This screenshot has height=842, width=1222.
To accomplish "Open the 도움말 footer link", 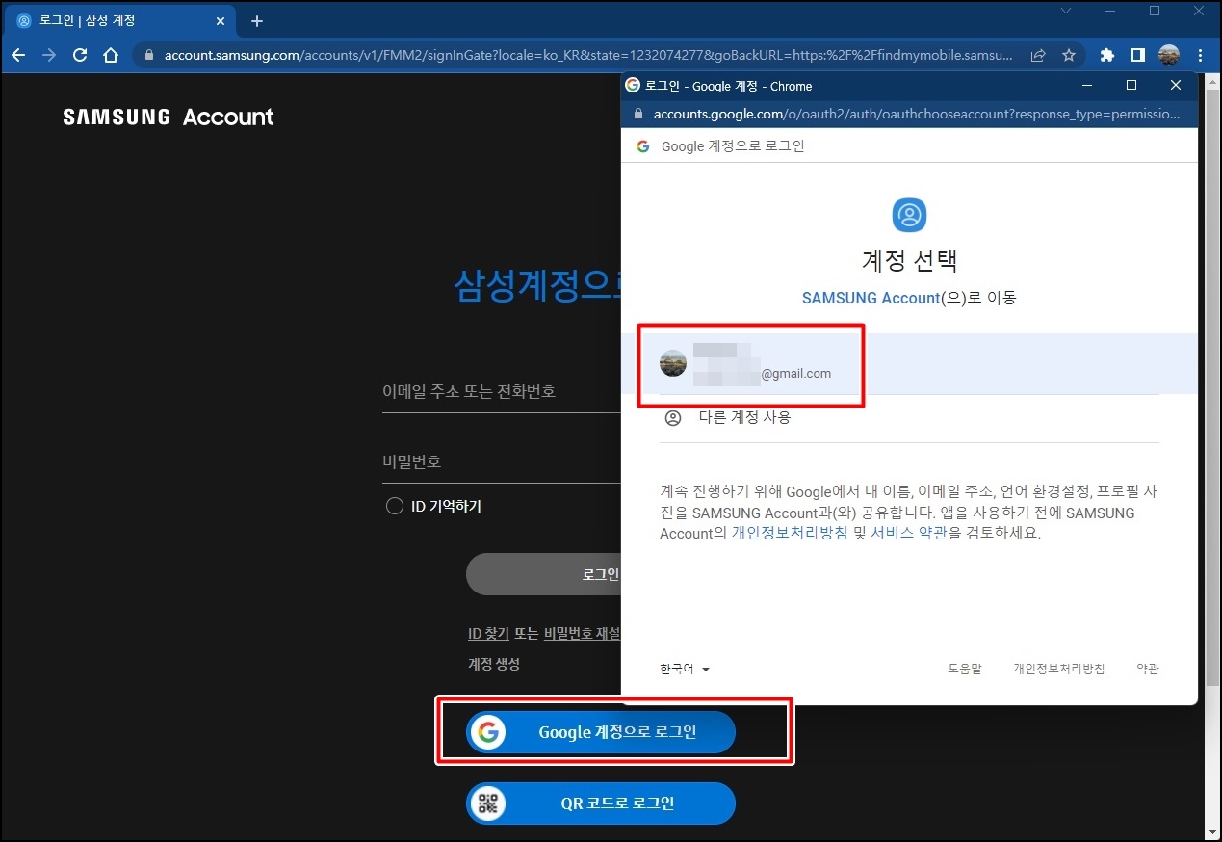I will 964,669.
